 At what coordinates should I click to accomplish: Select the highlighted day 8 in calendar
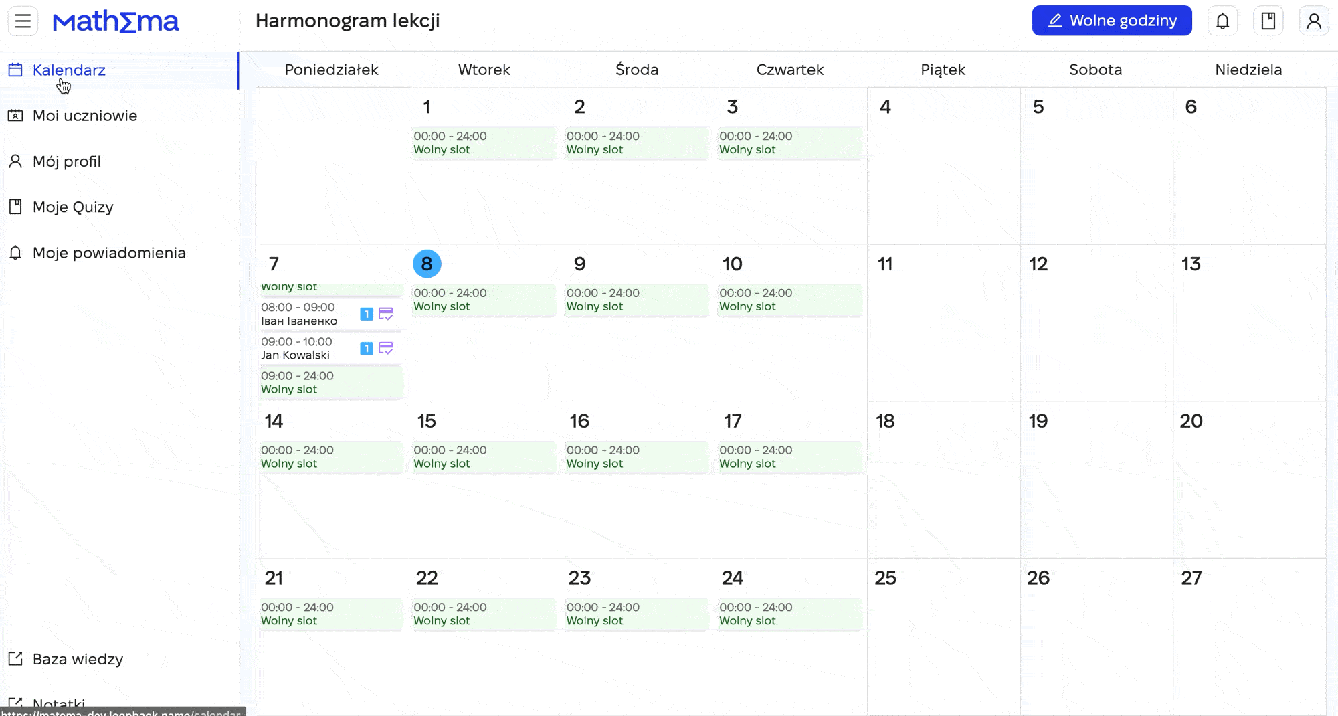tap(427, 264)
